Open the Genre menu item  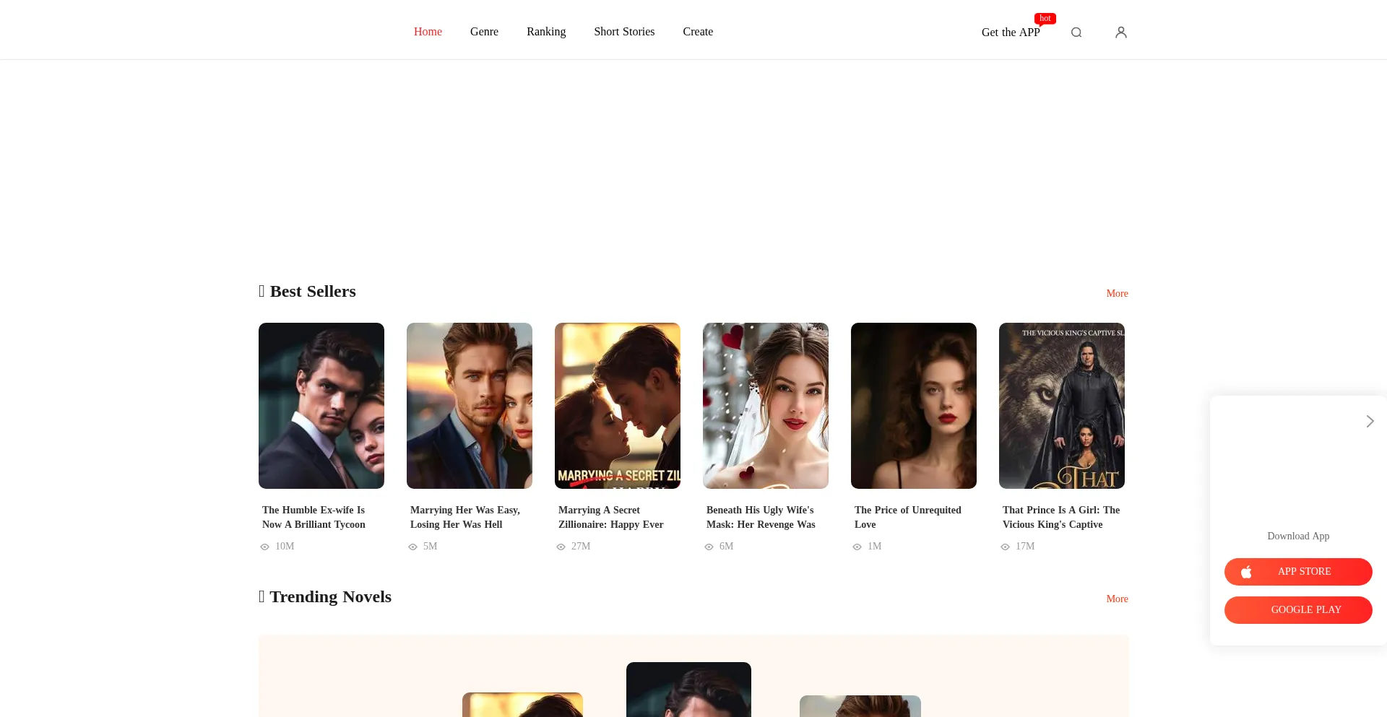pos(484,32)
